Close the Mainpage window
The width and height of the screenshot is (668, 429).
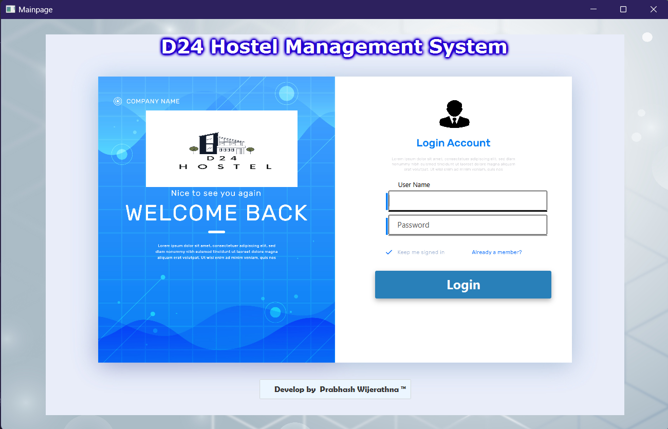653,9
